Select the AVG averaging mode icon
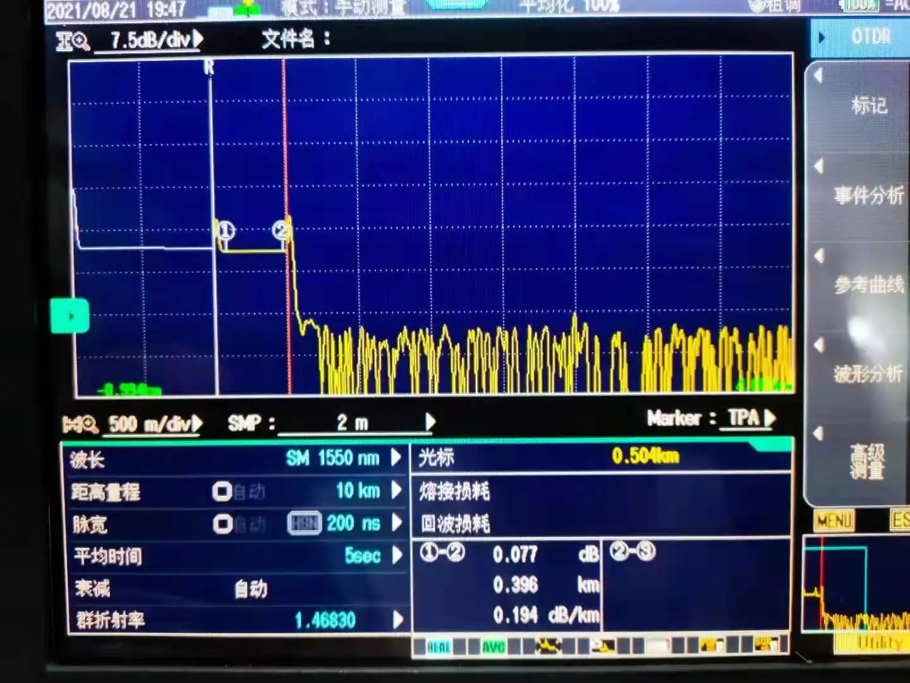The width and height of the screenshot is (910, 683). (494, 646)
